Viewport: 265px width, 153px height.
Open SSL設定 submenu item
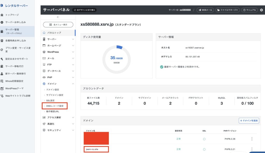coord(50,101)
